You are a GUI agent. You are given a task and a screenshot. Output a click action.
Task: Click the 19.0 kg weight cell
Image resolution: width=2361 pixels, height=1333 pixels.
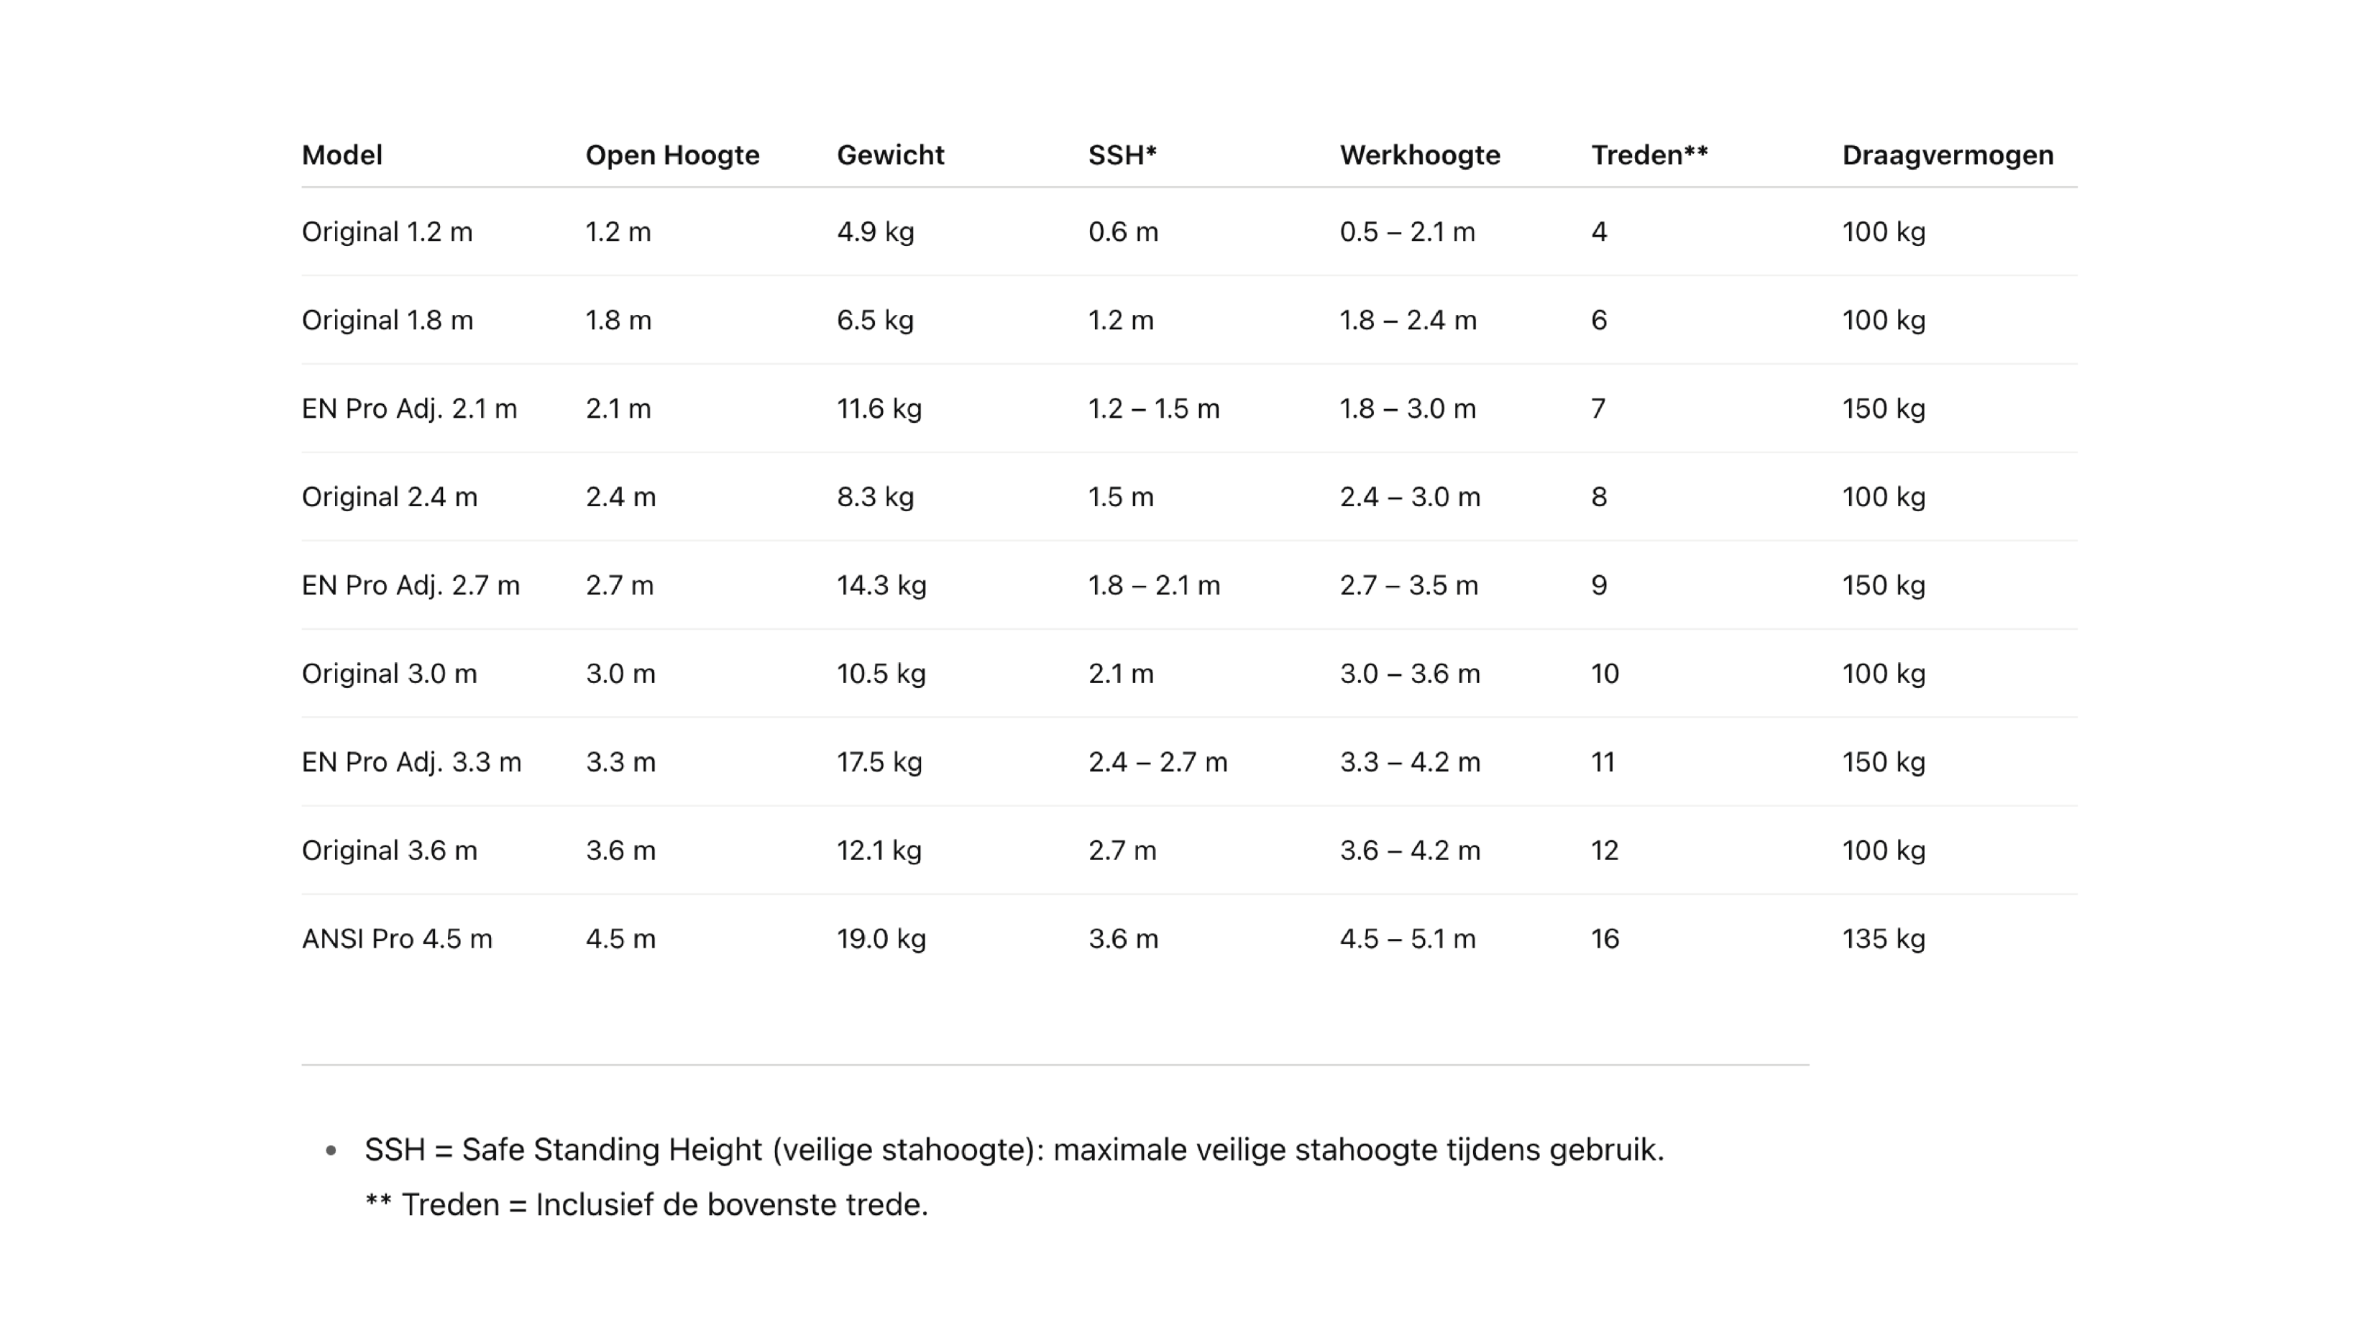click(x=881, y=939)
